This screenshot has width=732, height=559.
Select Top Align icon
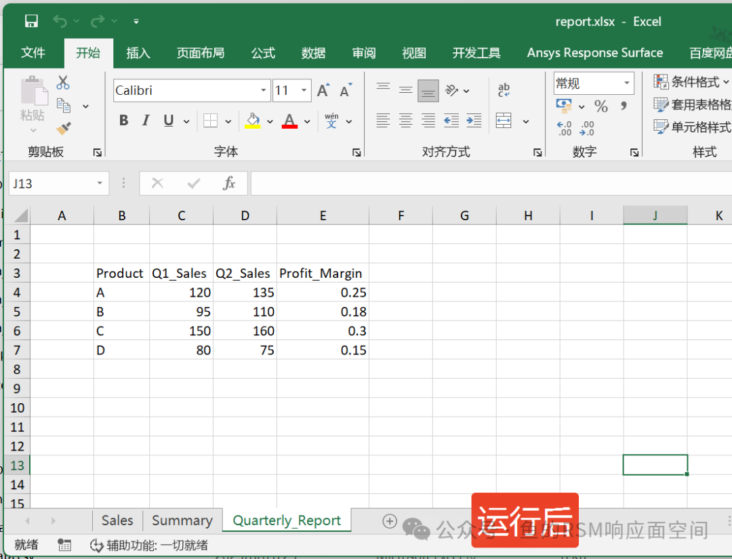(x=383, y=86)
